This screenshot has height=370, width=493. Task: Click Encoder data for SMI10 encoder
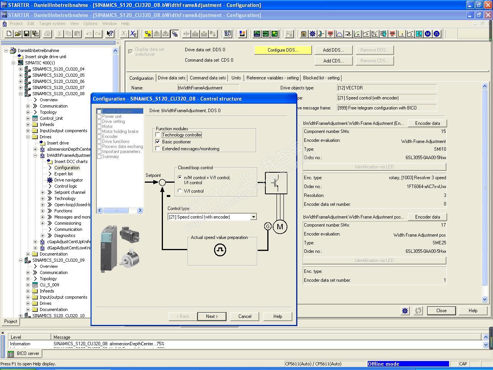428,123
